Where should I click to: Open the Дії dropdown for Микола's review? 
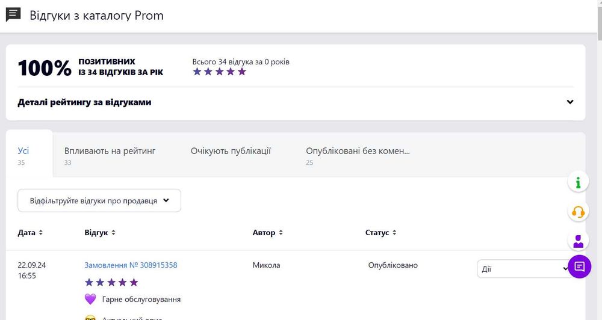tap(524, 269)
